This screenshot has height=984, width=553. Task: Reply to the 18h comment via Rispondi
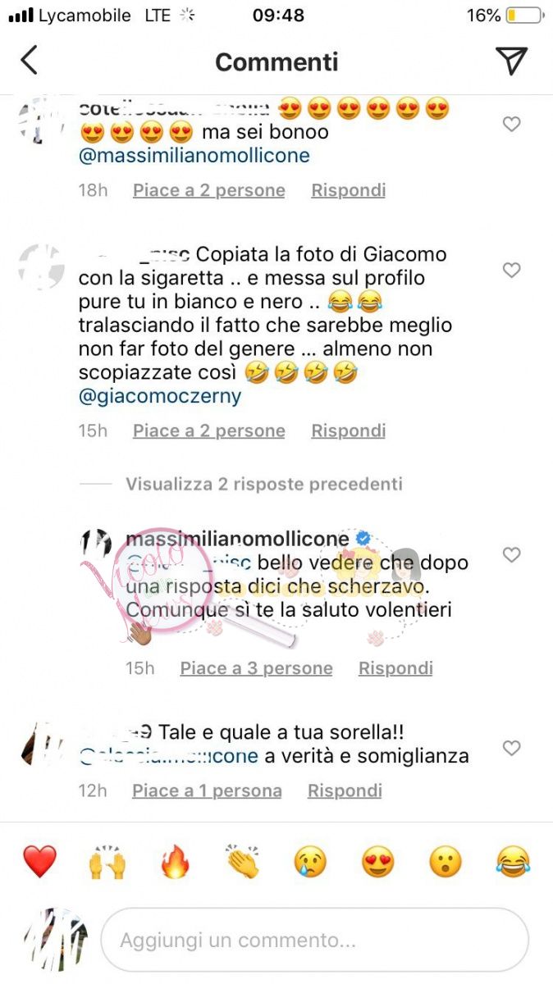[348, 190]
